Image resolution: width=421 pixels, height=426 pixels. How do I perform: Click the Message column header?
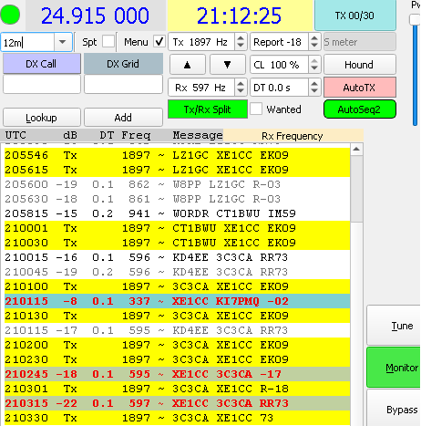pyautogui.click(x=198, y=135)
